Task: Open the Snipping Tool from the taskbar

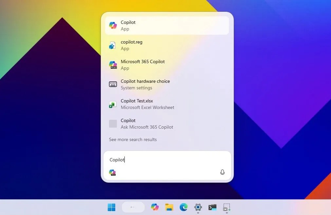Action: click(x=227, y=207)
